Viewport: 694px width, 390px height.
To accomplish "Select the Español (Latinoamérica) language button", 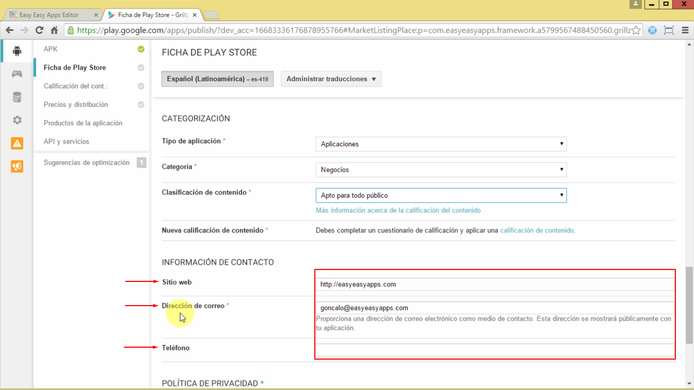I will 217,79.
